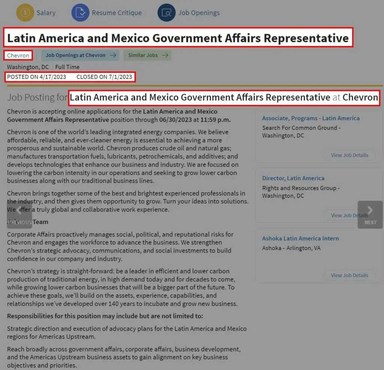Open the Job Openings menu item
Viewport: 384px width, 370px height.
point(199,13)
